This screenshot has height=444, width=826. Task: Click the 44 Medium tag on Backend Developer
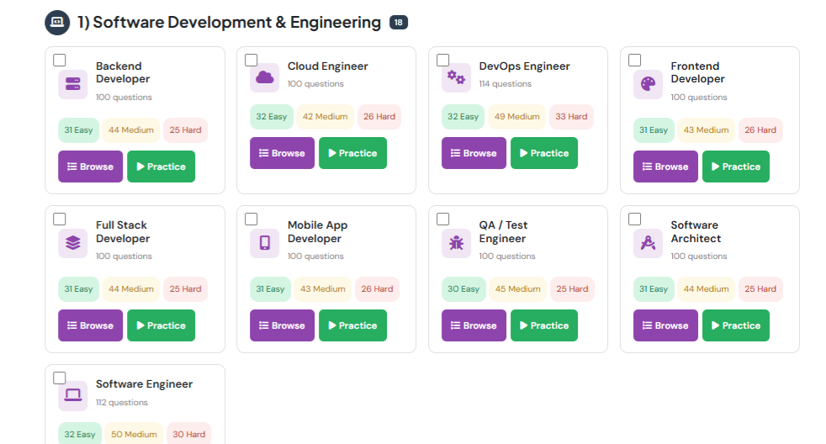[x=131, y=130]
